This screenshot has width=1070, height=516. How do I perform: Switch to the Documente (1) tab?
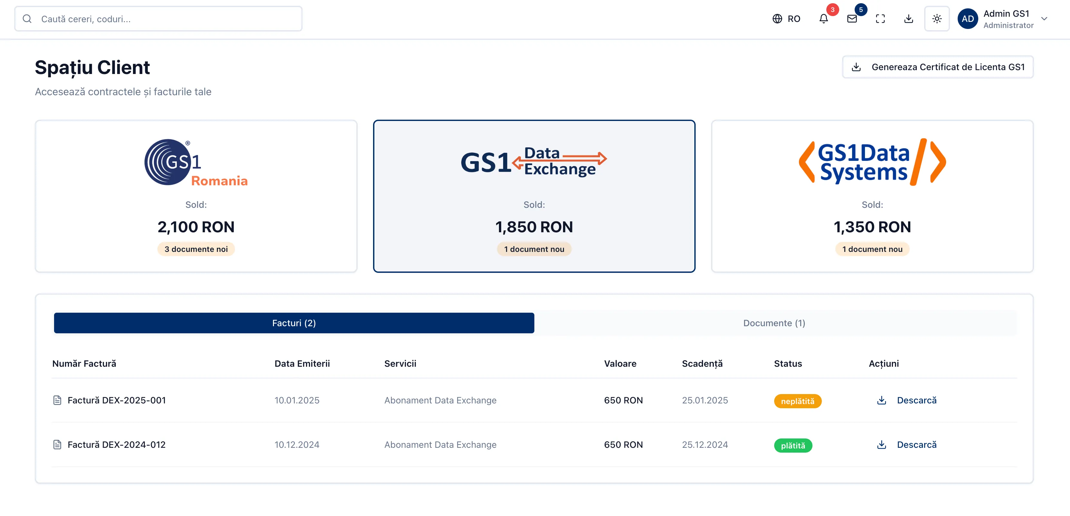tap(774, 323)
